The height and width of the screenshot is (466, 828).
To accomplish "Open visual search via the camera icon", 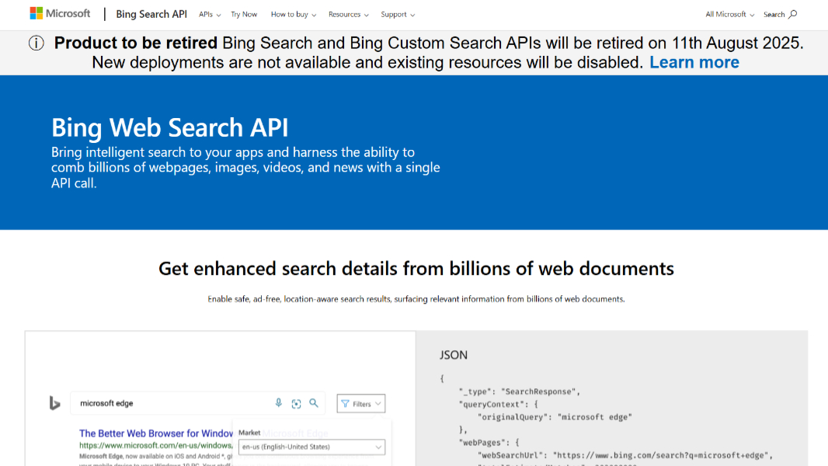I will [x=296, y=403].
